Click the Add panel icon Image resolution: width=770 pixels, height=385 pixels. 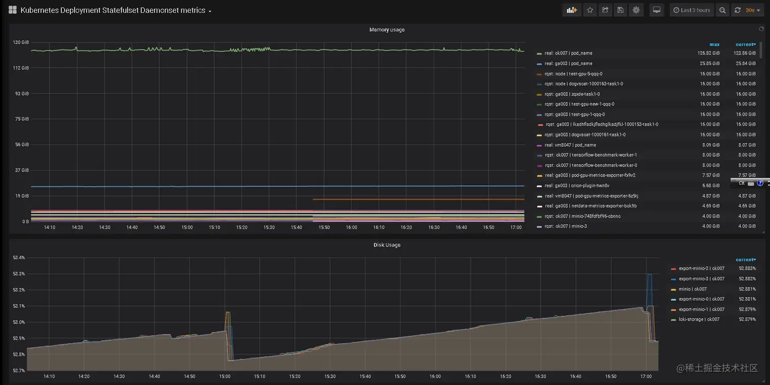coord(572,10)
